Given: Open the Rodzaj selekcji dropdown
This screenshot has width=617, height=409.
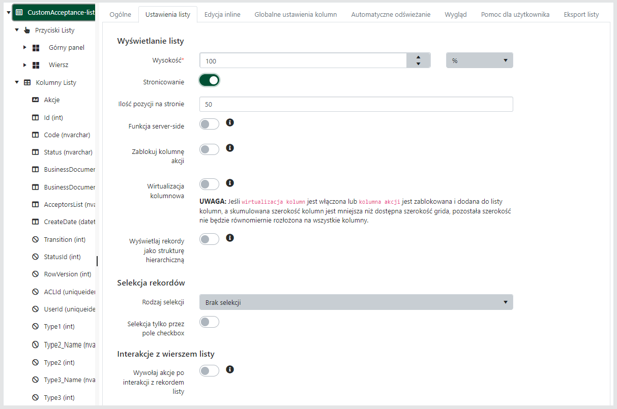Looking at the screenshot, I should coord(356,302).
